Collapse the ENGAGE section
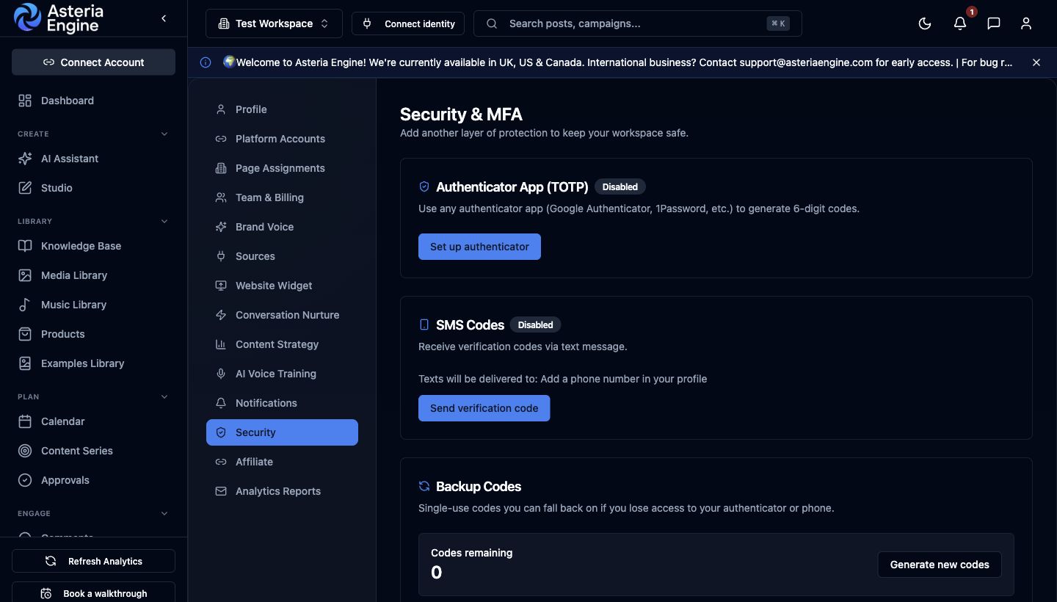This screenshot has height=602, width=1057. coord(164,513)
